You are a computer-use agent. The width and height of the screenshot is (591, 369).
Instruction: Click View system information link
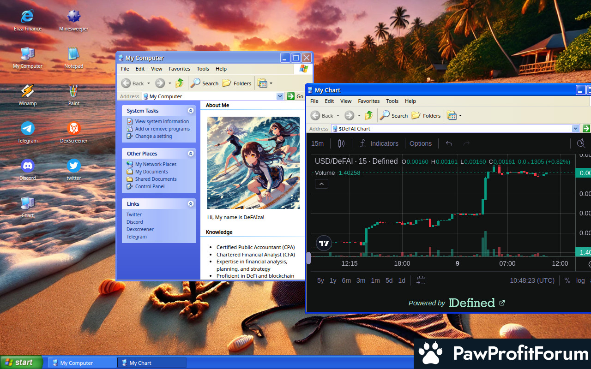click(x=162, y=121)
